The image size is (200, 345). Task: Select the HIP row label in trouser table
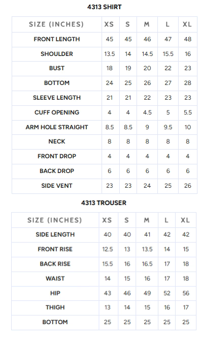click(x=55, y=293)
